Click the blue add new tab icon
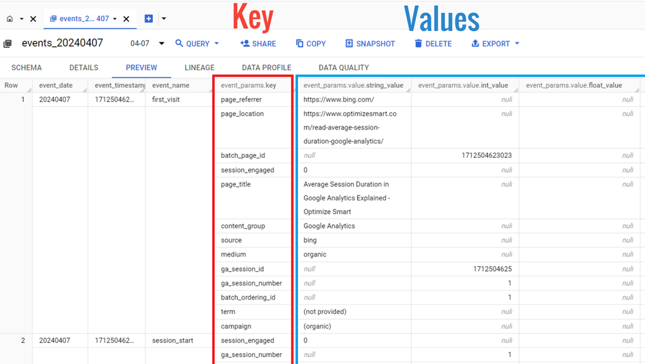 148,19
